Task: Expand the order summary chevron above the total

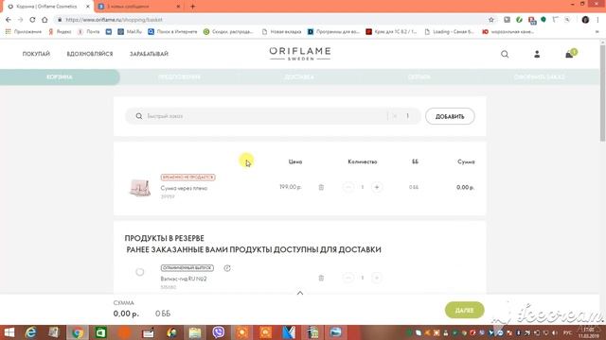Action: coord(300,294)
